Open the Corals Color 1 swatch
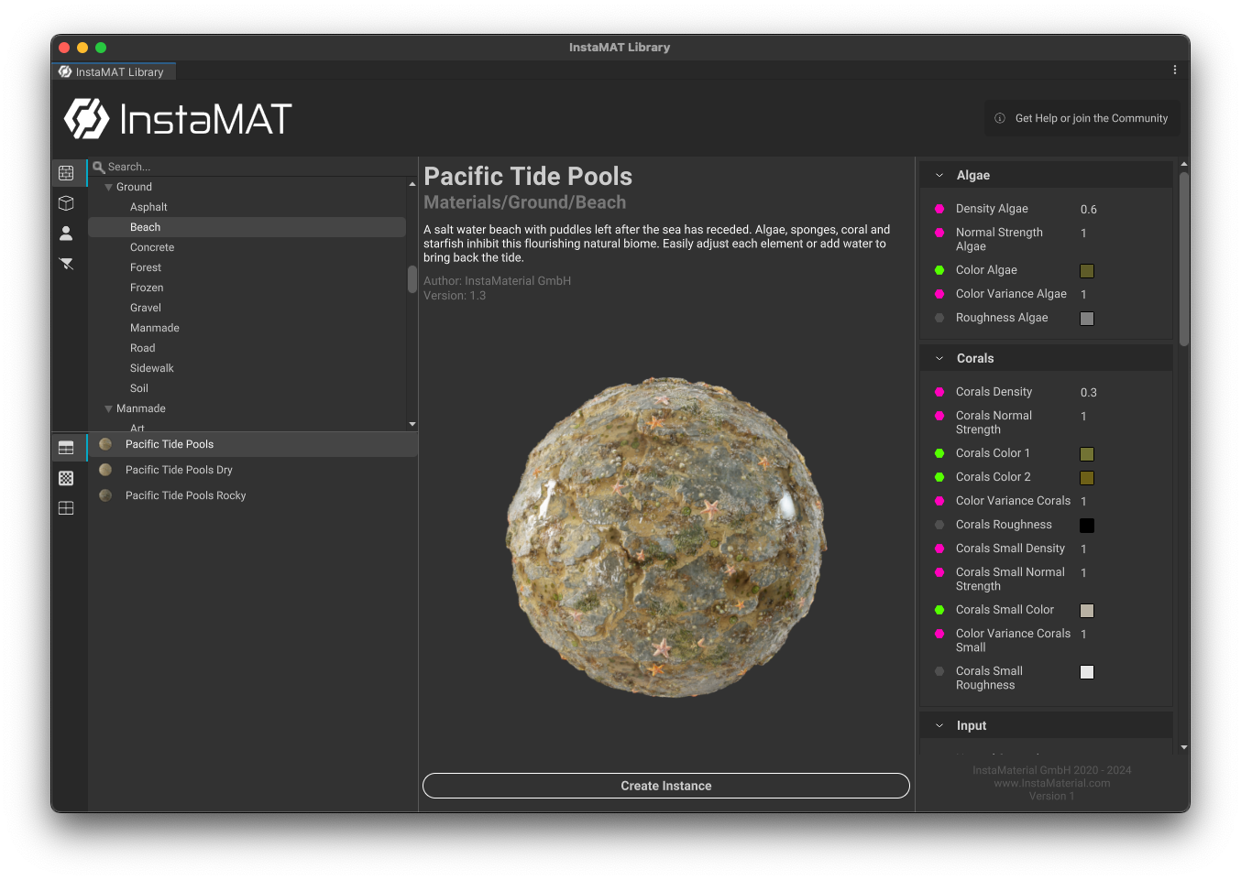Viewport: 1241px width, 880px height. (x=1087, y=454)
